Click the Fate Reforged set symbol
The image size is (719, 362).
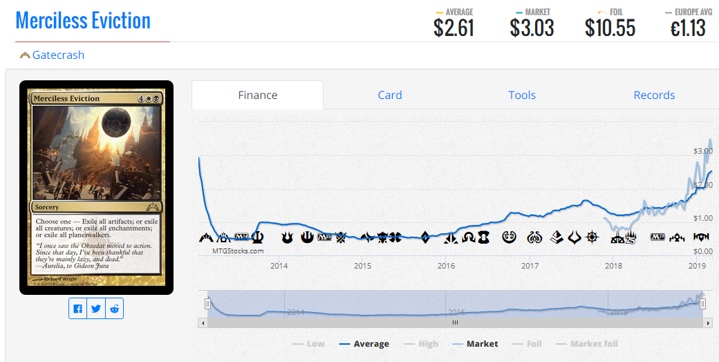tap(367, 237)
